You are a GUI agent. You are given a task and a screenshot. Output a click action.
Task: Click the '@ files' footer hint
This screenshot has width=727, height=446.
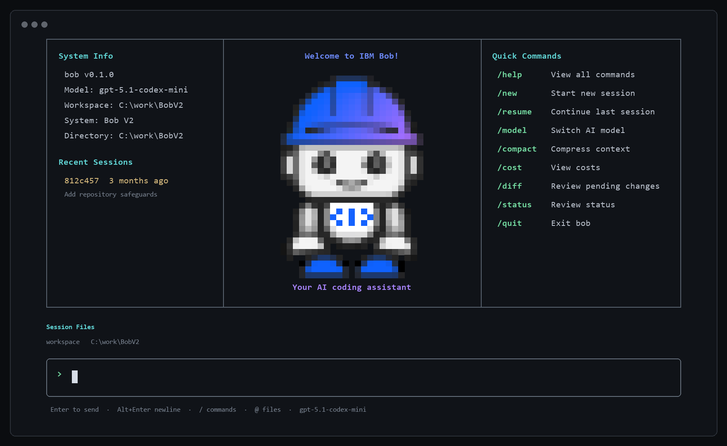(x=268, y=410)
